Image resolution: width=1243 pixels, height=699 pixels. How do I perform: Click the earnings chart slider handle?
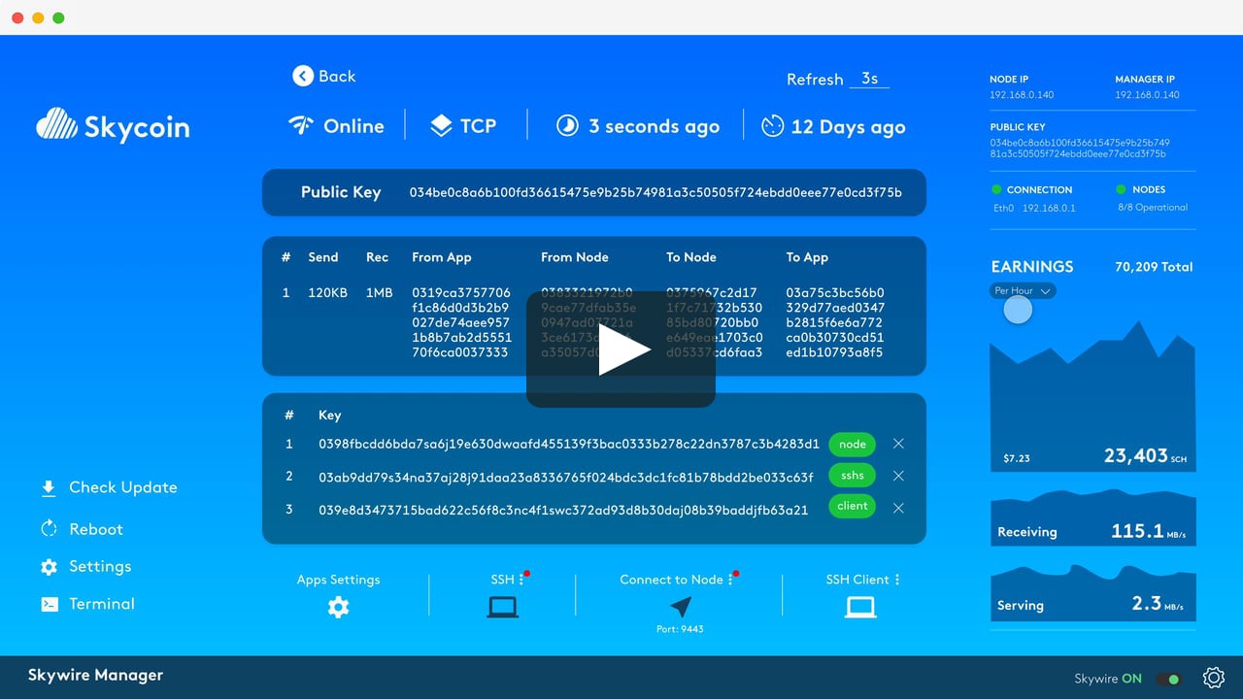[x=1017, y=310]
